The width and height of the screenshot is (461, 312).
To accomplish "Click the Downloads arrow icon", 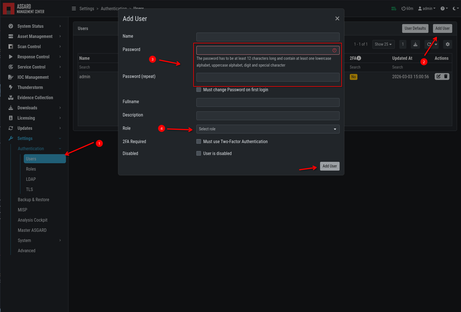I will tap(11, 108).
